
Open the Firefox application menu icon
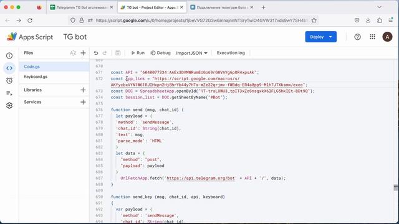391,21
